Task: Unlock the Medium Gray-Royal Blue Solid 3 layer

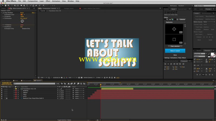Action: tap(6, 98)
